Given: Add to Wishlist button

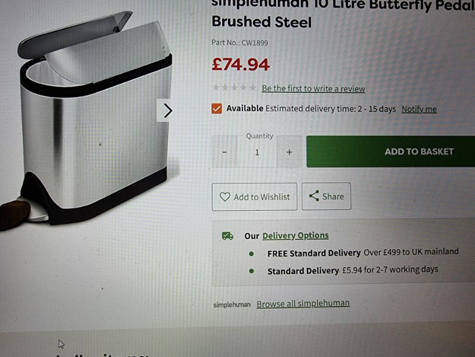Looking at the screenshot, I should coord(254,197).
